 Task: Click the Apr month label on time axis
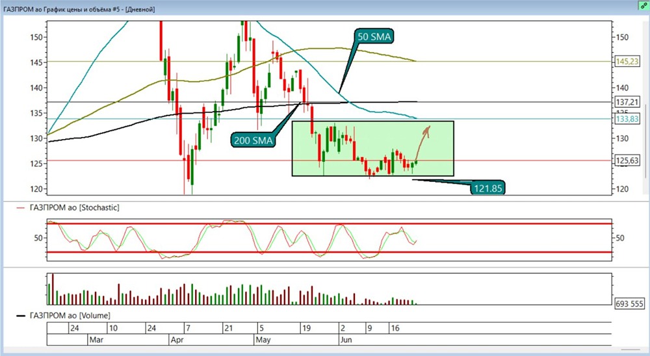(177, 340)
